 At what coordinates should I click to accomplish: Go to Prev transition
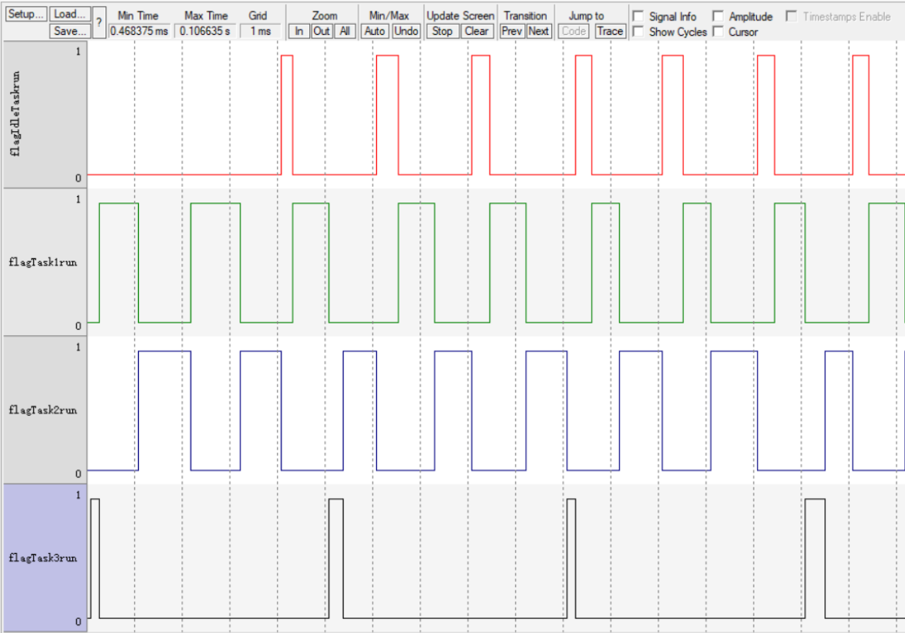pos(512,31)
